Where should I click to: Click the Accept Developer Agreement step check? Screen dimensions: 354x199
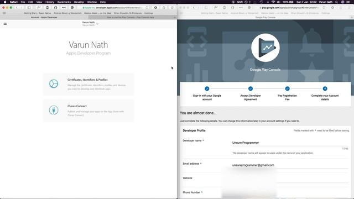(251, 88)
